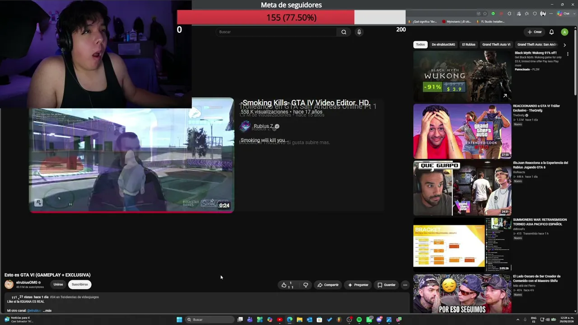Click the Windows taskbar 'Buscar' search box

(210, 320)
